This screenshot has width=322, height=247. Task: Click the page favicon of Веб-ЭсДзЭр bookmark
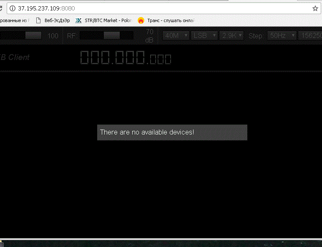39,20
